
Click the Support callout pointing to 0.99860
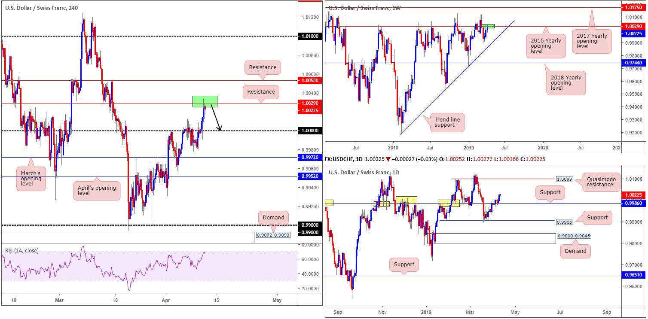[550, 192]
